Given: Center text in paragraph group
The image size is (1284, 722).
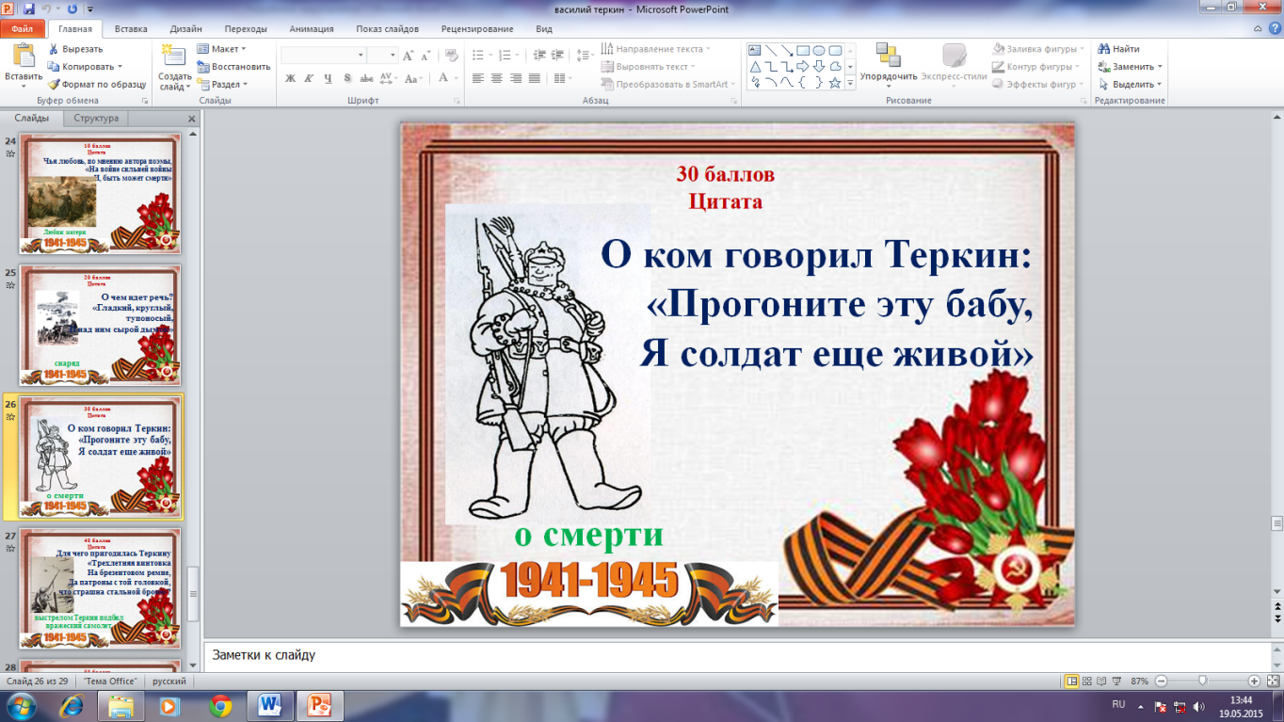Looking at the screenshot, I should click(497, 79).
